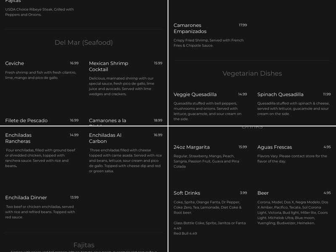336x252 pixels.
Task: Click the 24oz Margarita drink title
Action: click(x=192, y=147)
